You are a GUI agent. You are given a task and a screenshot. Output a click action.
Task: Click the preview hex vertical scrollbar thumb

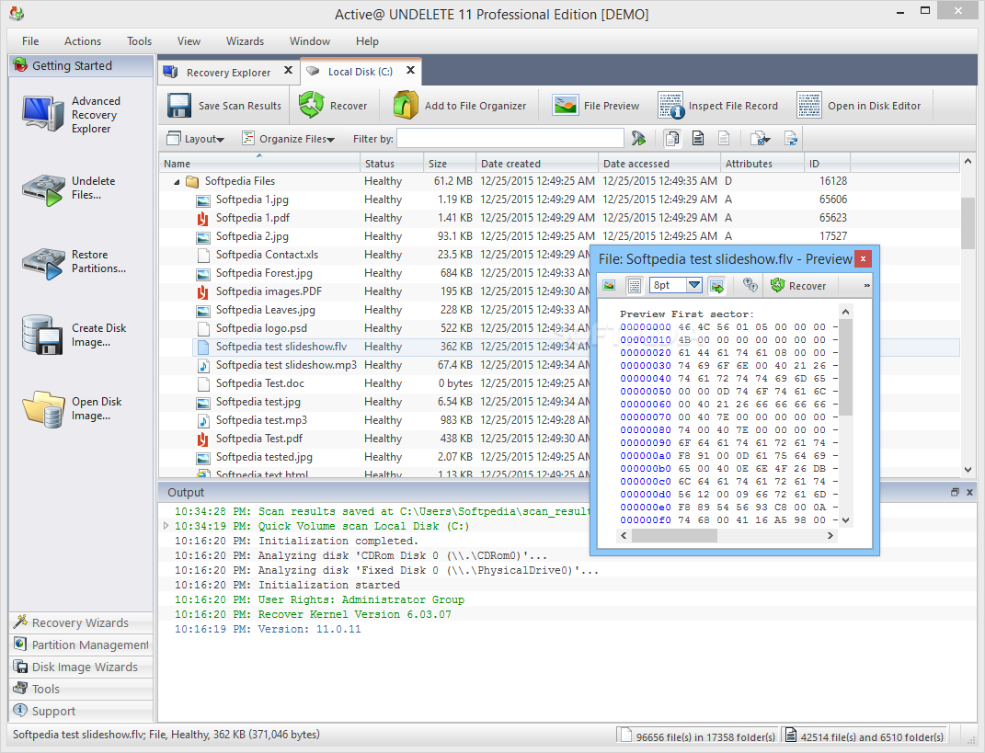pos(845,367)
